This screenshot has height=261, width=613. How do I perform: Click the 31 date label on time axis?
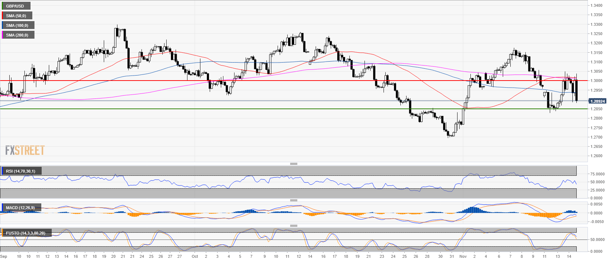452,256
